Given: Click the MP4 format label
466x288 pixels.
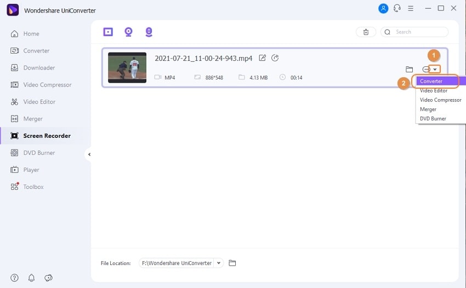Looking at the screenshot, I should coord(170,78).
